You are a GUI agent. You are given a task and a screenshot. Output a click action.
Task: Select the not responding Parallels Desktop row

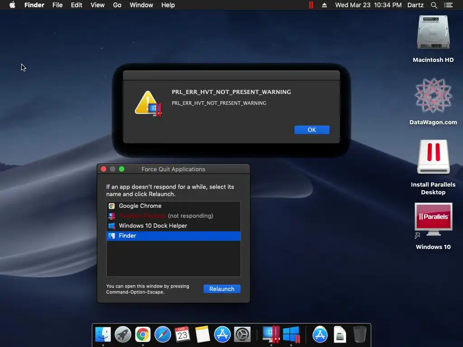(173, 216)
